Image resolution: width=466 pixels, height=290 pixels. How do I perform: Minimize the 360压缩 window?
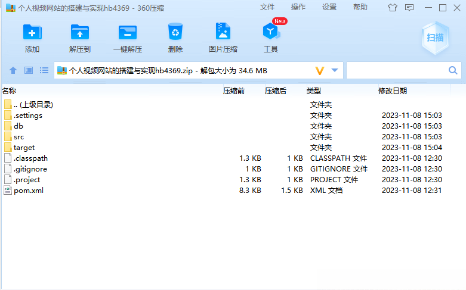(428, 8)
